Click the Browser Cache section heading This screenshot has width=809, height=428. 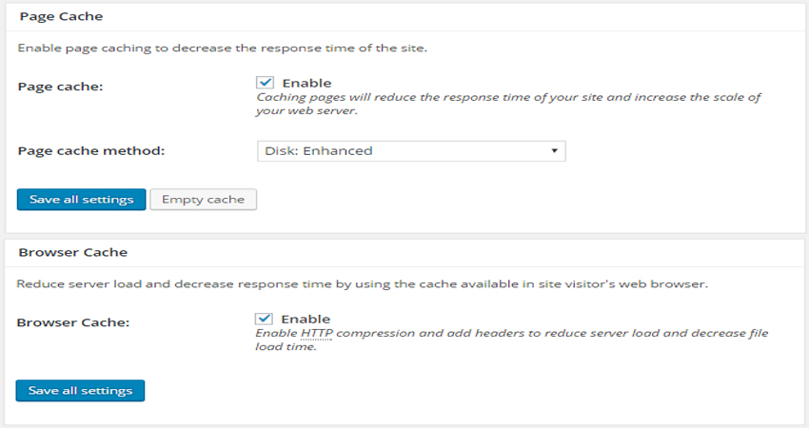point(72,252)
